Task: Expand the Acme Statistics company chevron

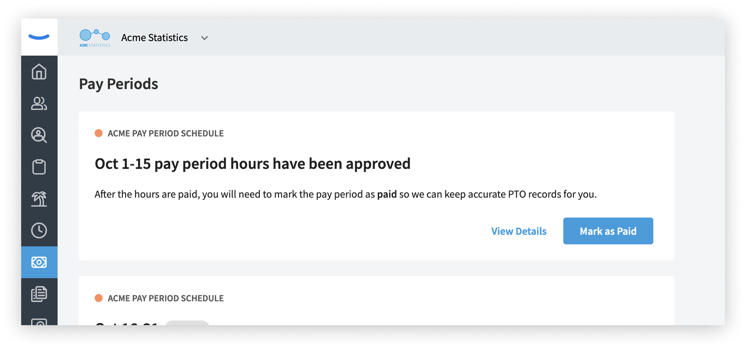Action: (205, 38)
